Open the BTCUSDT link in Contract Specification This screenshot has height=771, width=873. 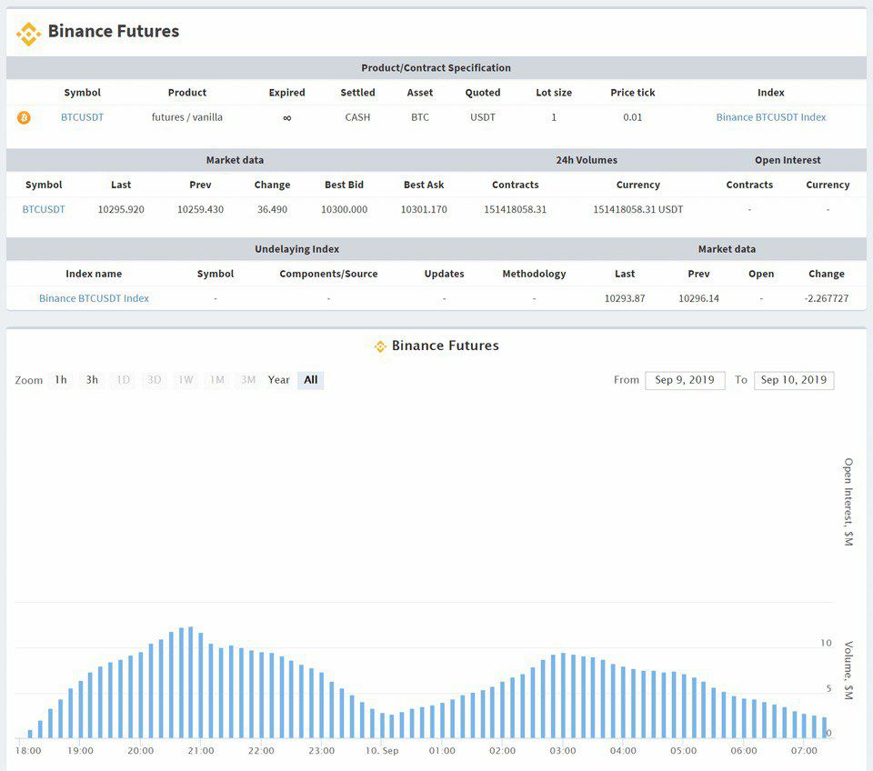[83, 117]
